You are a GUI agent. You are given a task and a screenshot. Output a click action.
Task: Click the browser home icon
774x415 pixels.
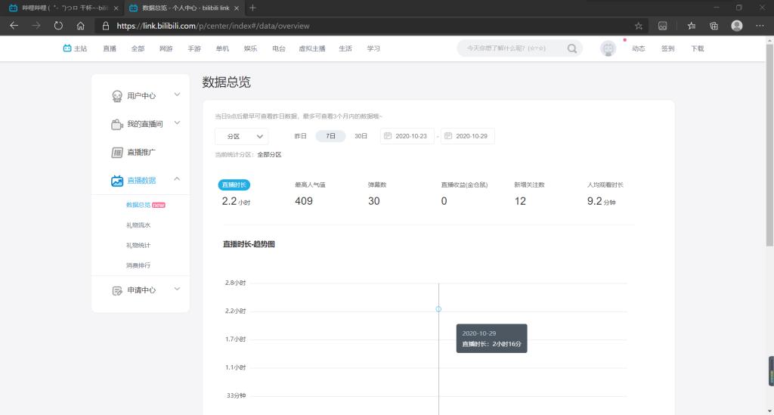[80, 25]
